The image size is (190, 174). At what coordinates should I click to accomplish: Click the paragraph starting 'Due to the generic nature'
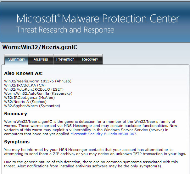91,164
